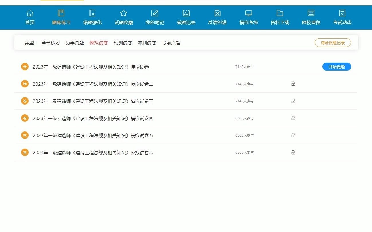Click the 试题收藏 star icon

[x=123, y=13]
